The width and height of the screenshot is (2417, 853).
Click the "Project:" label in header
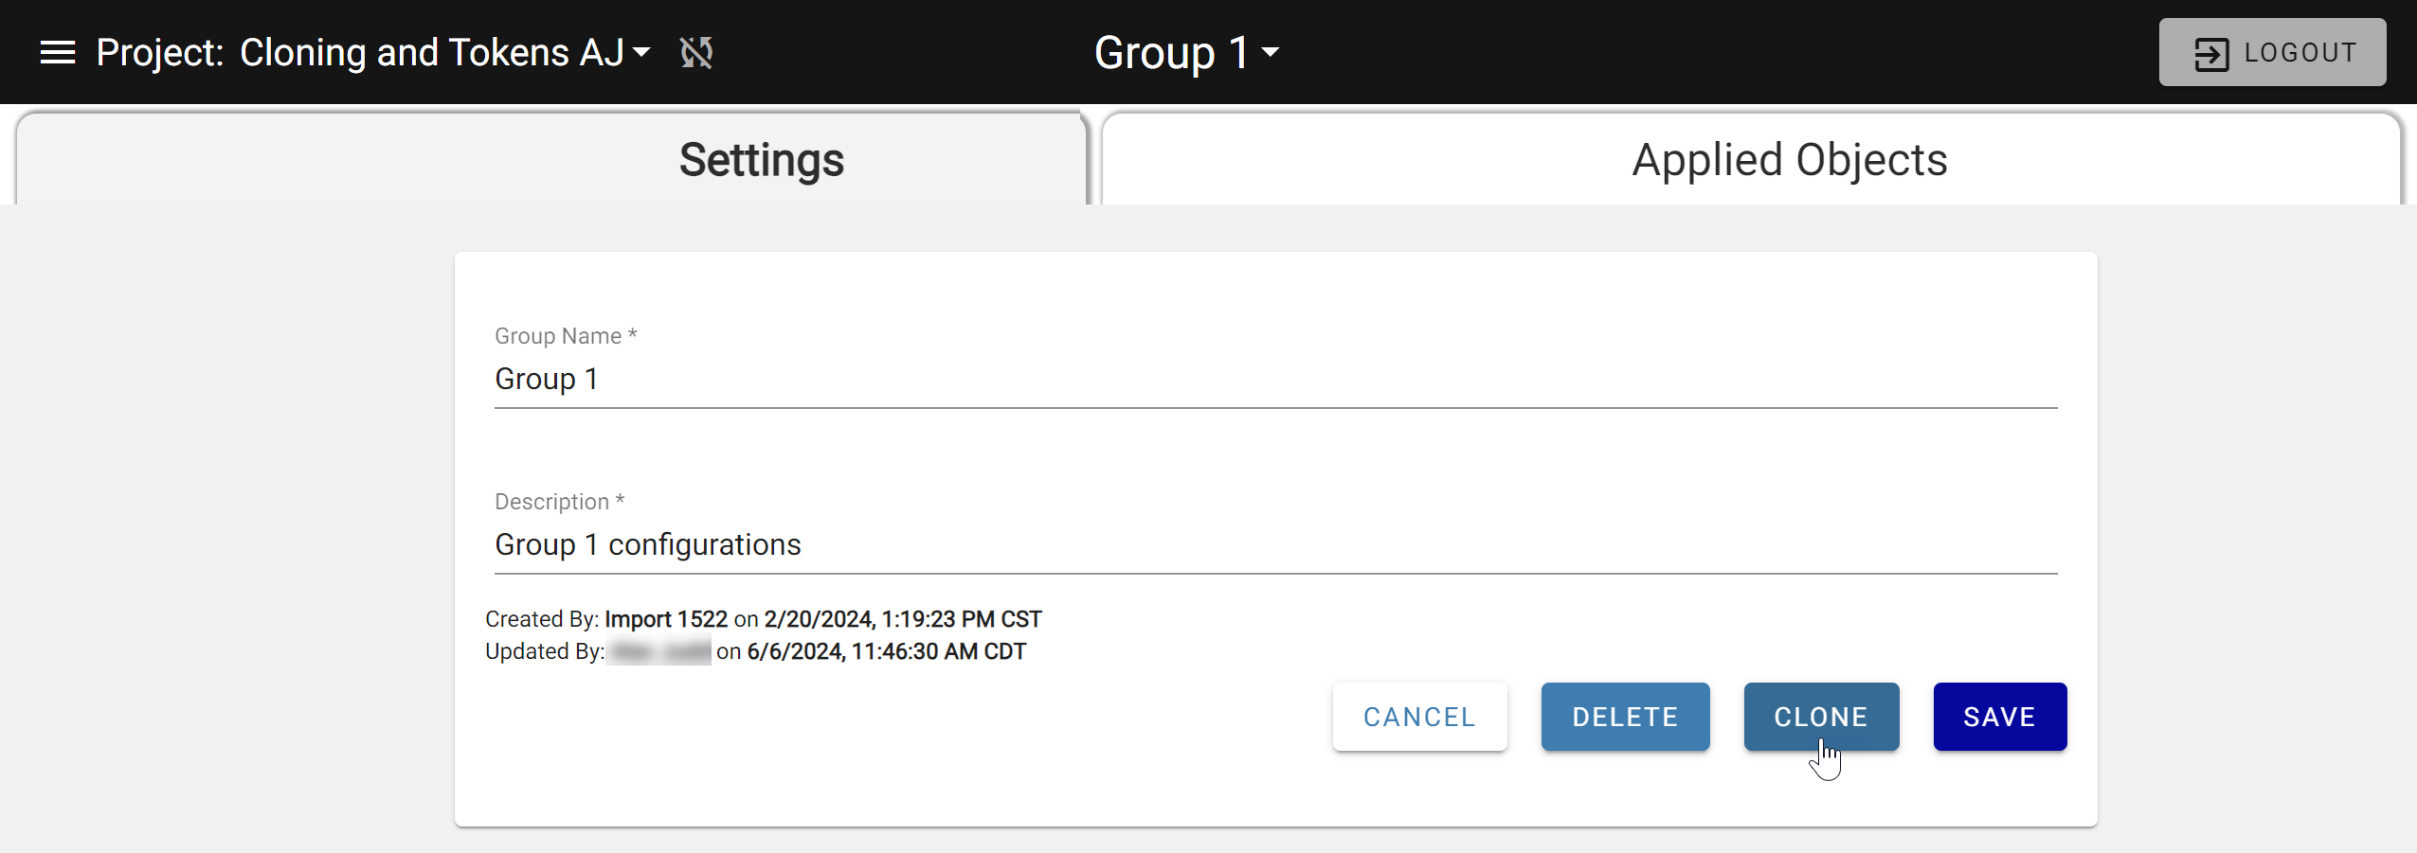click(x=159, y=53)
